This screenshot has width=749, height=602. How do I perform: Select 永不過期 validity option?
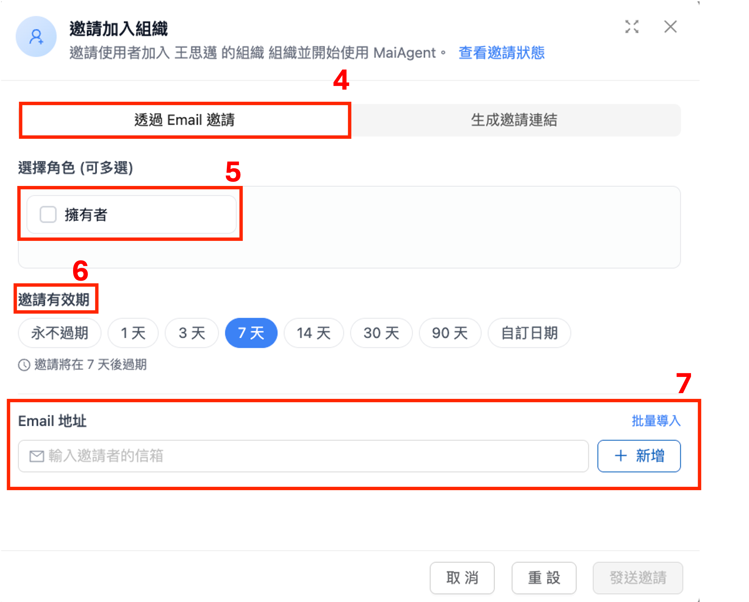pyautogui.click(x=59, y=333)
